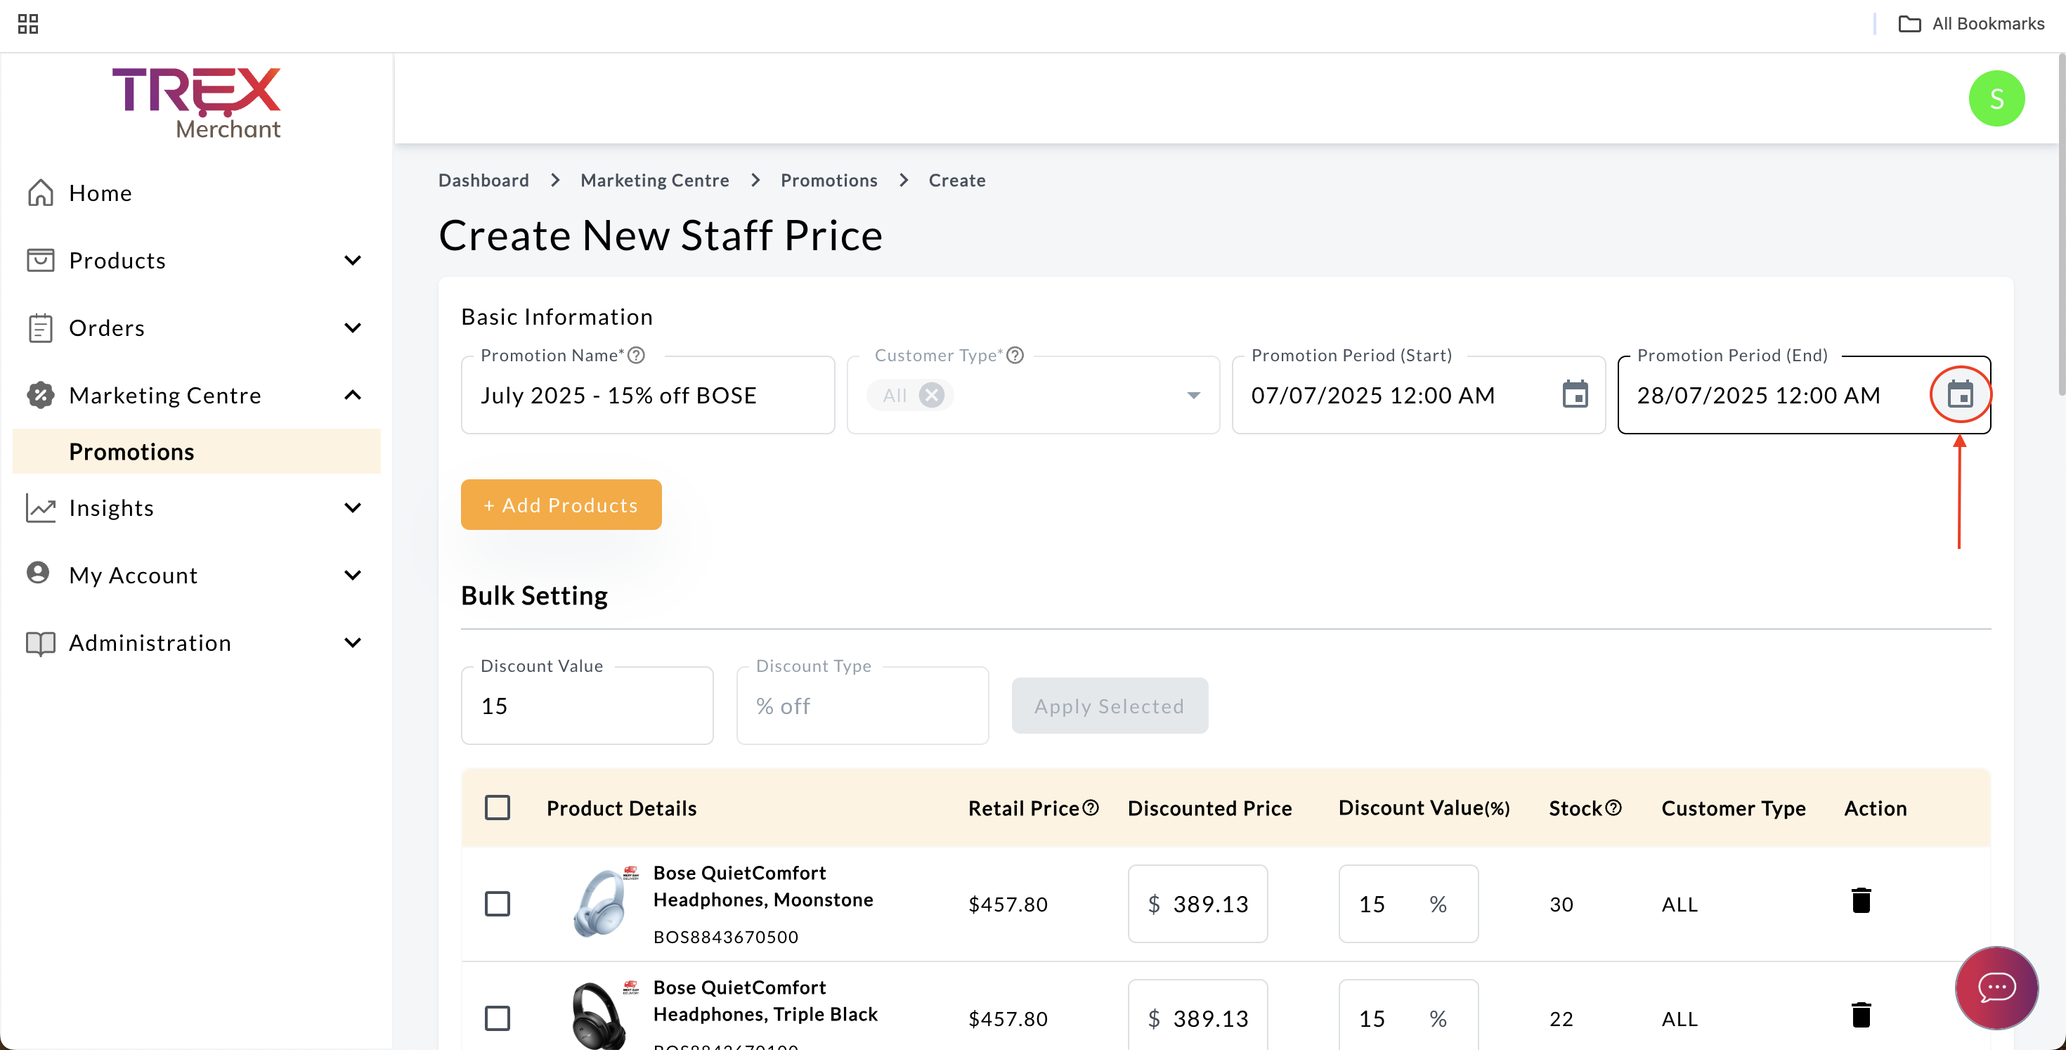Image resolution: width=2066 pixels, height=1050 pixels.
Task: Edit the bulk Discount Value field
Action: pos(586,706)
